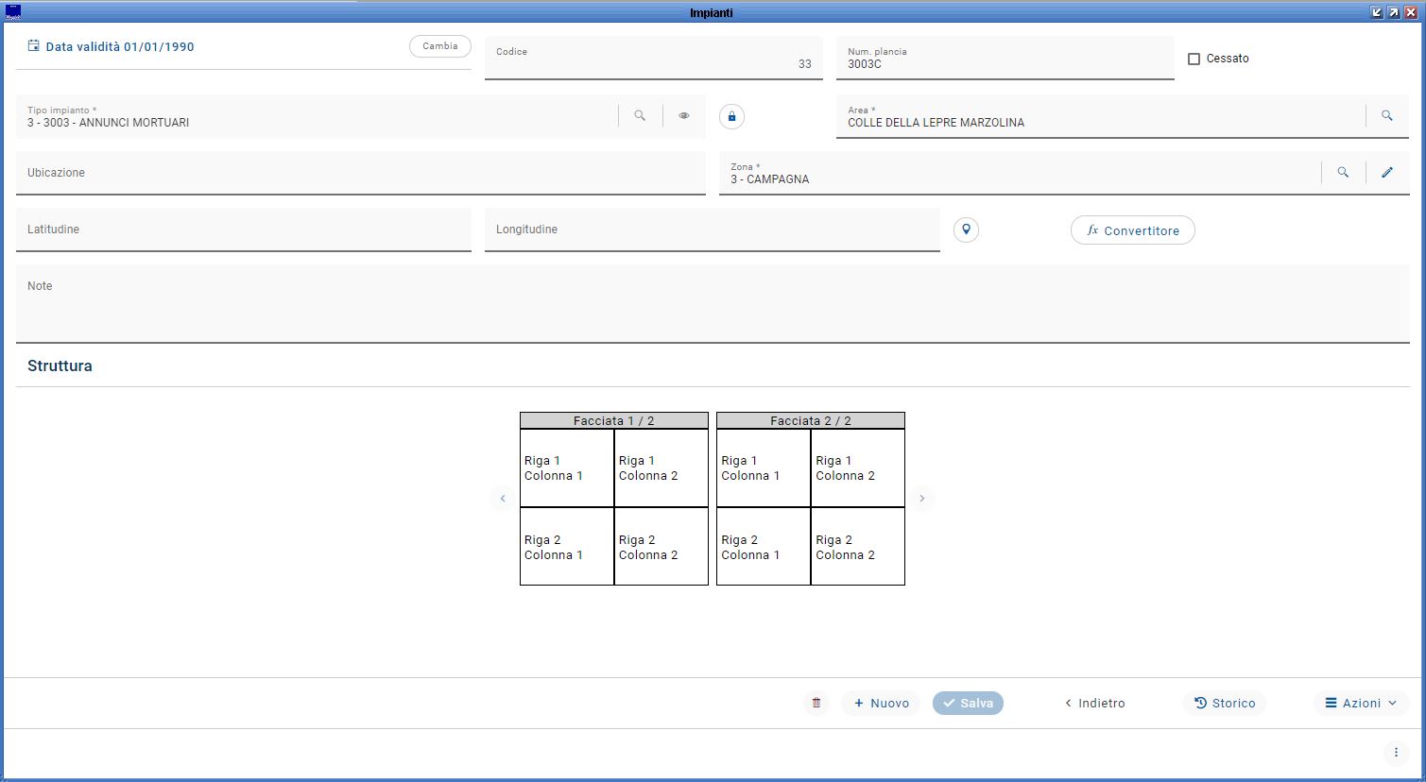Screen dimensions: 1426x782
Task: Click the Nuovo button
Action: pyautogui.click(x=881, y=703)
